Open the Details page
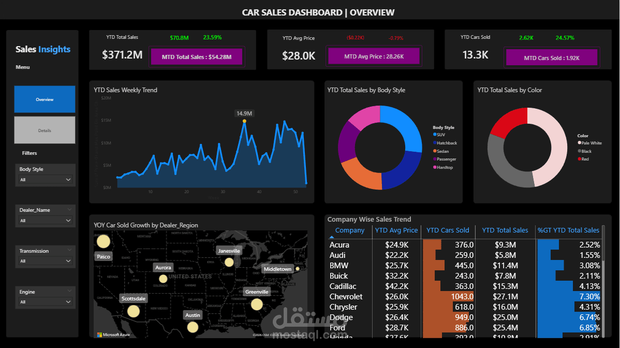 [45, 129]
